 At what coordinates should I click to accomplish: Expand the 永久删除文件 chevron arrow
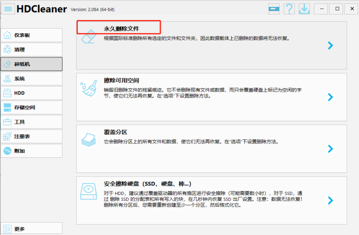330,45
